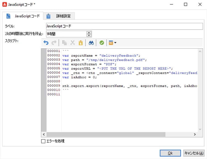Maximize the JavaScript コード window
The width and height of the screenshot is (207, 159).
coord(185,4)
